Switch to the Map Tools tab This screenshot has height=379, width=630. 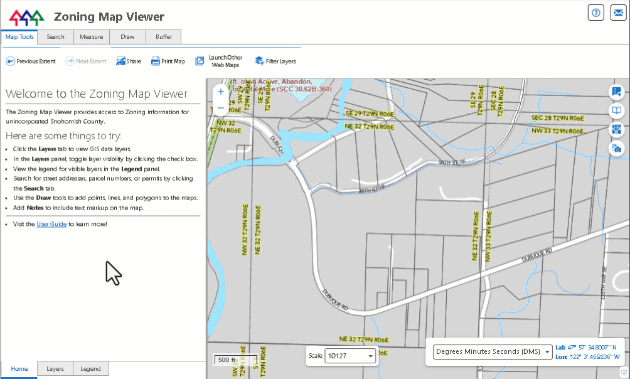click(x=19, y=36)
